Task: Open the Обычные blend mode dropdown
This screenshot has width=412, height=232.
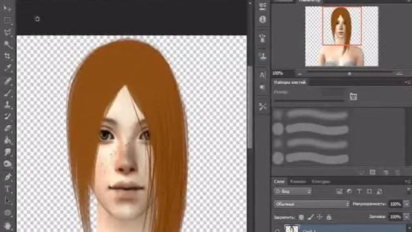Action: (x=312, y=204)
